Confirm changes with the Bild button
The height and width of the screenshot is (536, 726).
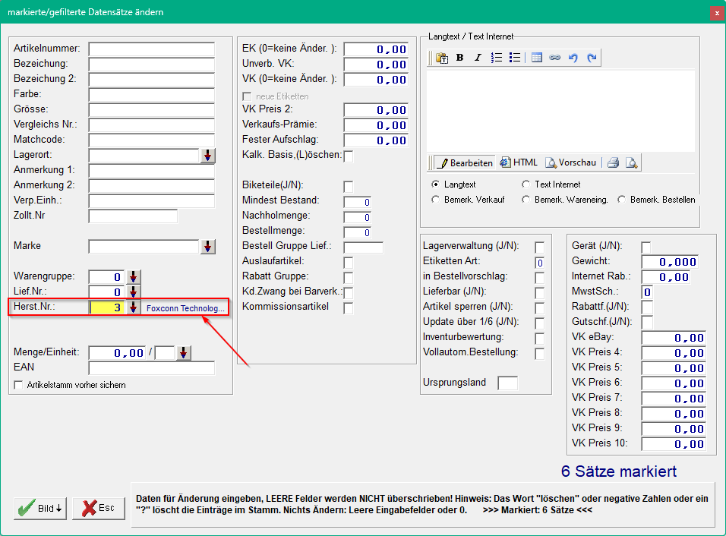(x=40, y=508)
